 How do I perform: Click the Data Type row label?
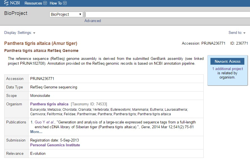point(14,87)
